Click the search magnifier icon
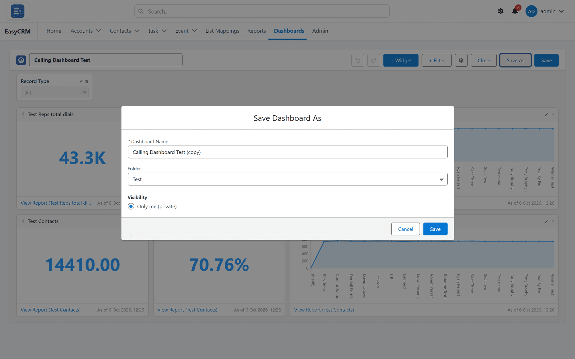Screen dimensions: 575x359 [141, 11]
